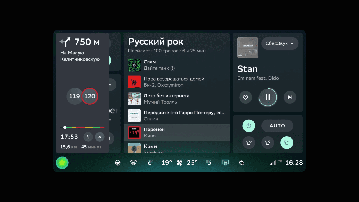Viewport: 359px width, 202px height.
Task: Tap the 750 м distance text
Action: pos(87,42)
